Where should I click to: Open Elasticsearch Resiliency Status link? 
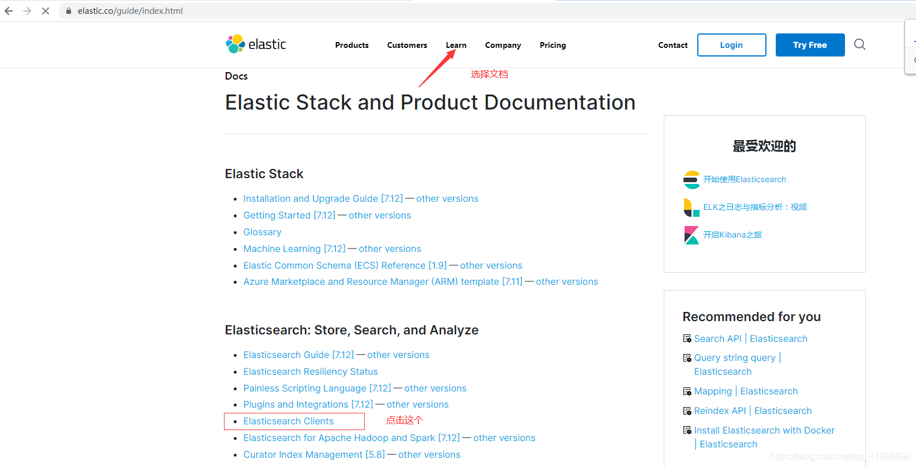[x=311, y=371]
